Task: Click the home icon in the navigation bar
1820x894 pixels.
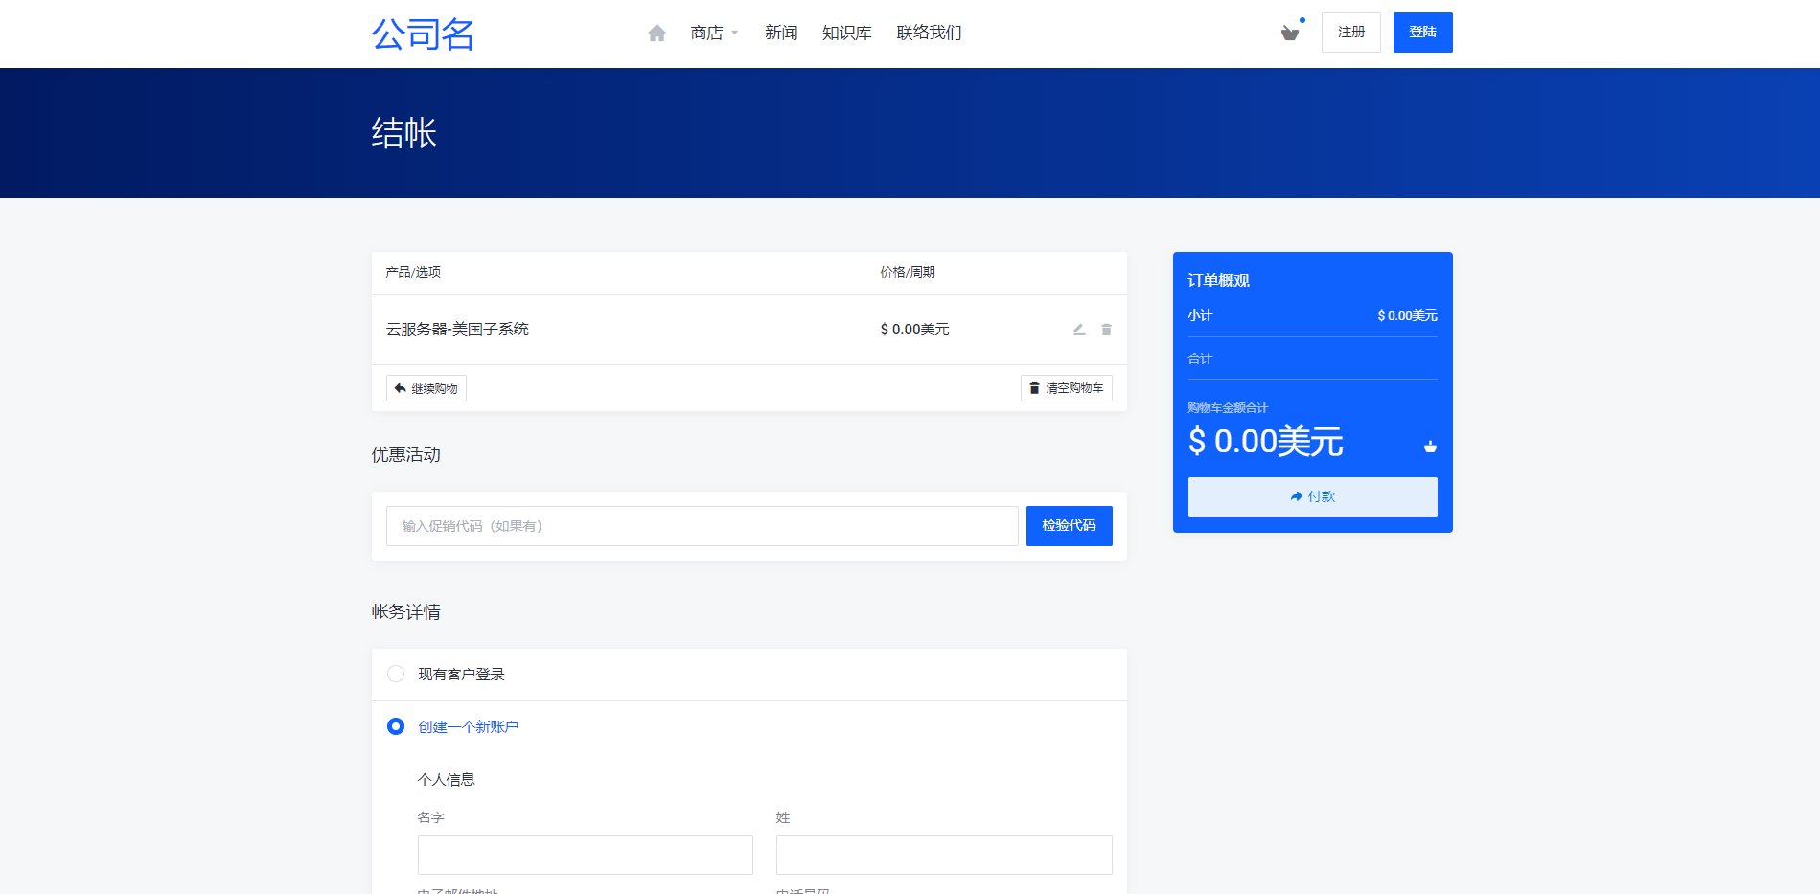Action: click(657, 32)
